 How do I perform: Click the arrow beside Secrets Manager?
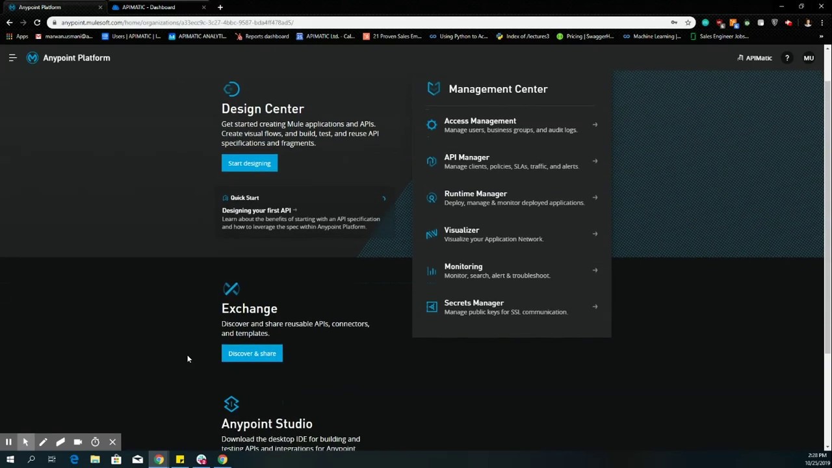click(x=595, y=307)
